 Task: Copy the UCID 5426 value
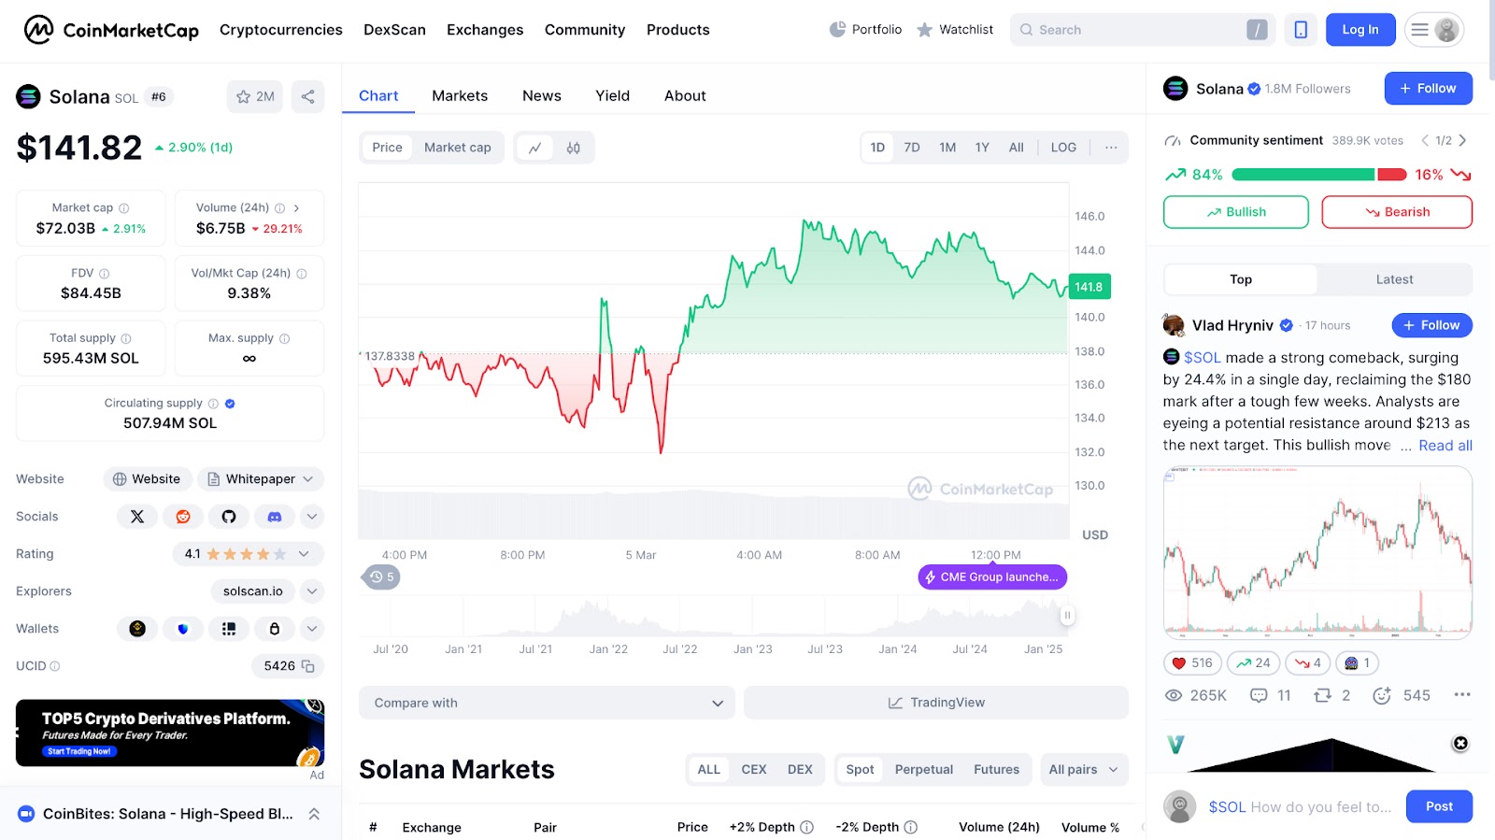[307, 666]
